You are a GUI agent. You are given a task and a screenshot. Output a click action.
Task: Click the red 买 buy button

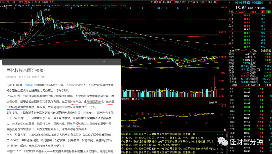(x=263, y=12)
